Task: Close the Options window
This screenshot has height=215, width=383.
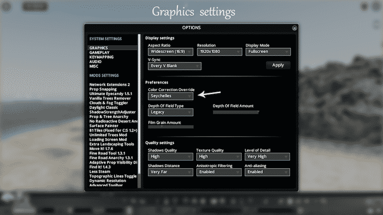Action: pos(294,28)
